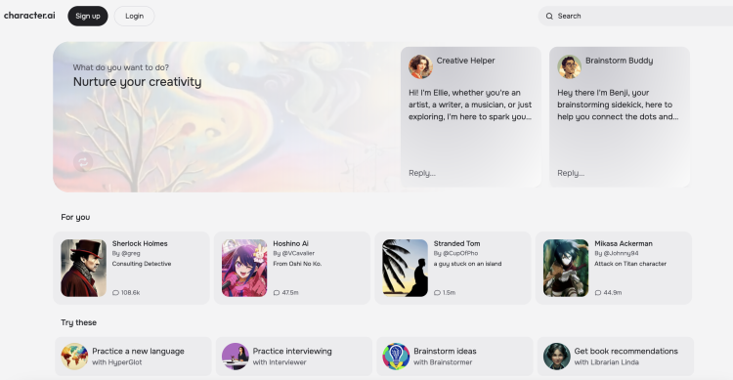
Task: Click the Mikasa Ackerman thumbnail
Action: (x=566, y=268)
